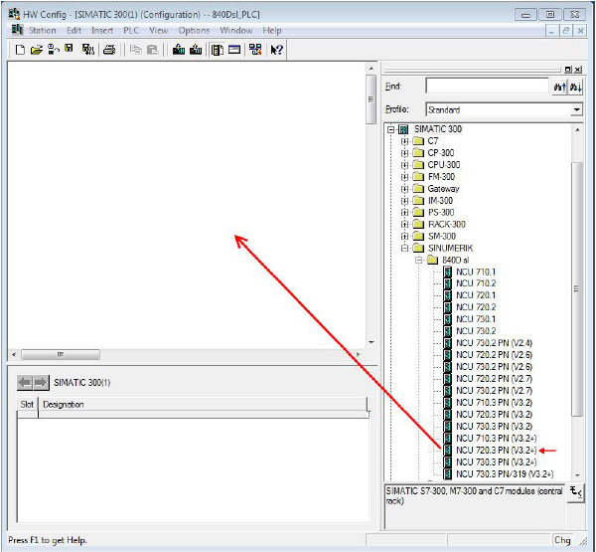Click the Save toolbar icon
Viewport: 596px width, 552px height.
(69, 49)
